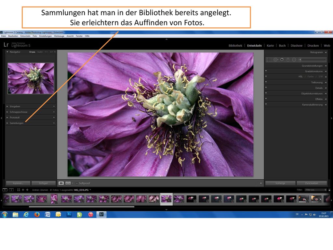Click the Kopieren... button
Viewport: 333px width, 250px height.
pos(18,183)
